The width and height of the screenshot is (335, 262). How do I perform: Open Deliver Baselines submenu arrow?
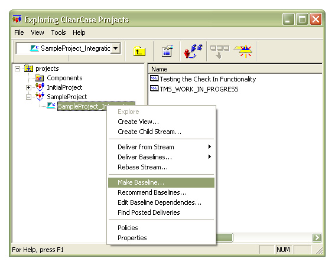(210, 157)
